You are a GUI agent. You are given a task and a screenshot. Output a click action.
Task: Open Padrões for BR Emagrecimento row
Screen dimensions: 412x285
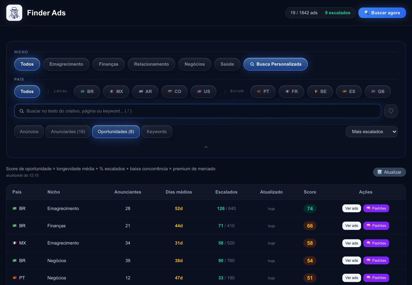click(x=376, y=208)
